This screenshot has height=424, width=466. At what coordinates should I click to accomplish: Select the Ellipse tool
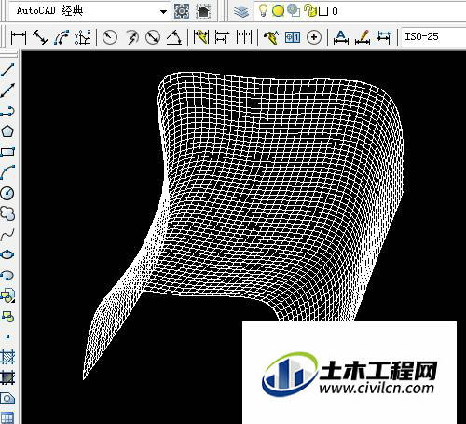(x=7, y=254)
